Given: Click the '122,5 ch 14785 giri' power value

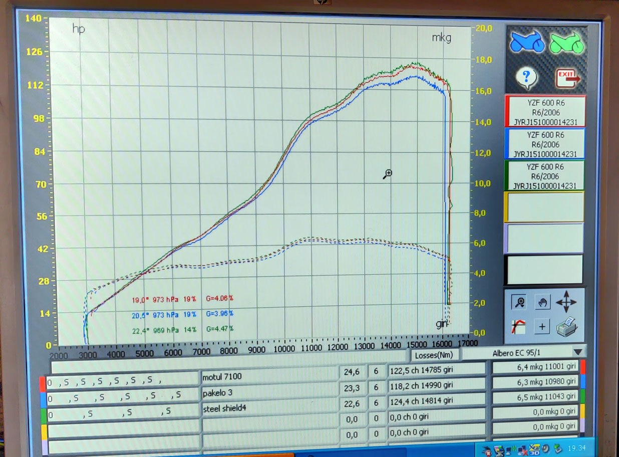Looking at the screenshot, I should coord(436,370).
